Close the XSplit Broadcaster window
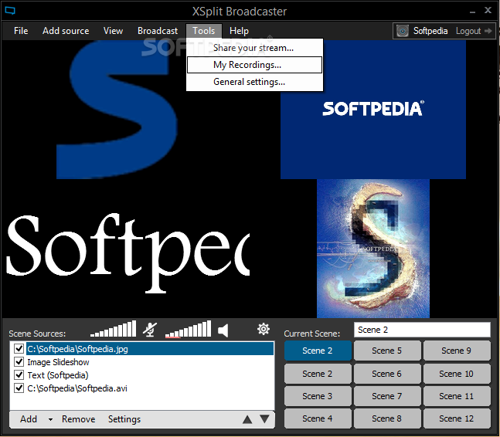 click(488, 10)
